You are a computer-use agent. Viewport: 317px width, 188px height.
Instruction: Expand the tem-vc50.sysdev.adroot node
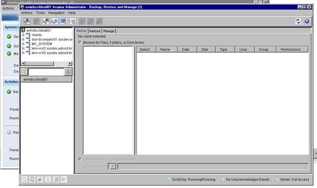23,53
